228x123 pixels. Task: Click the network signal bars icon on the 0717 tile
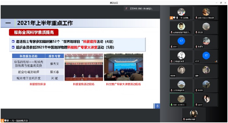[x=216, y=61]
